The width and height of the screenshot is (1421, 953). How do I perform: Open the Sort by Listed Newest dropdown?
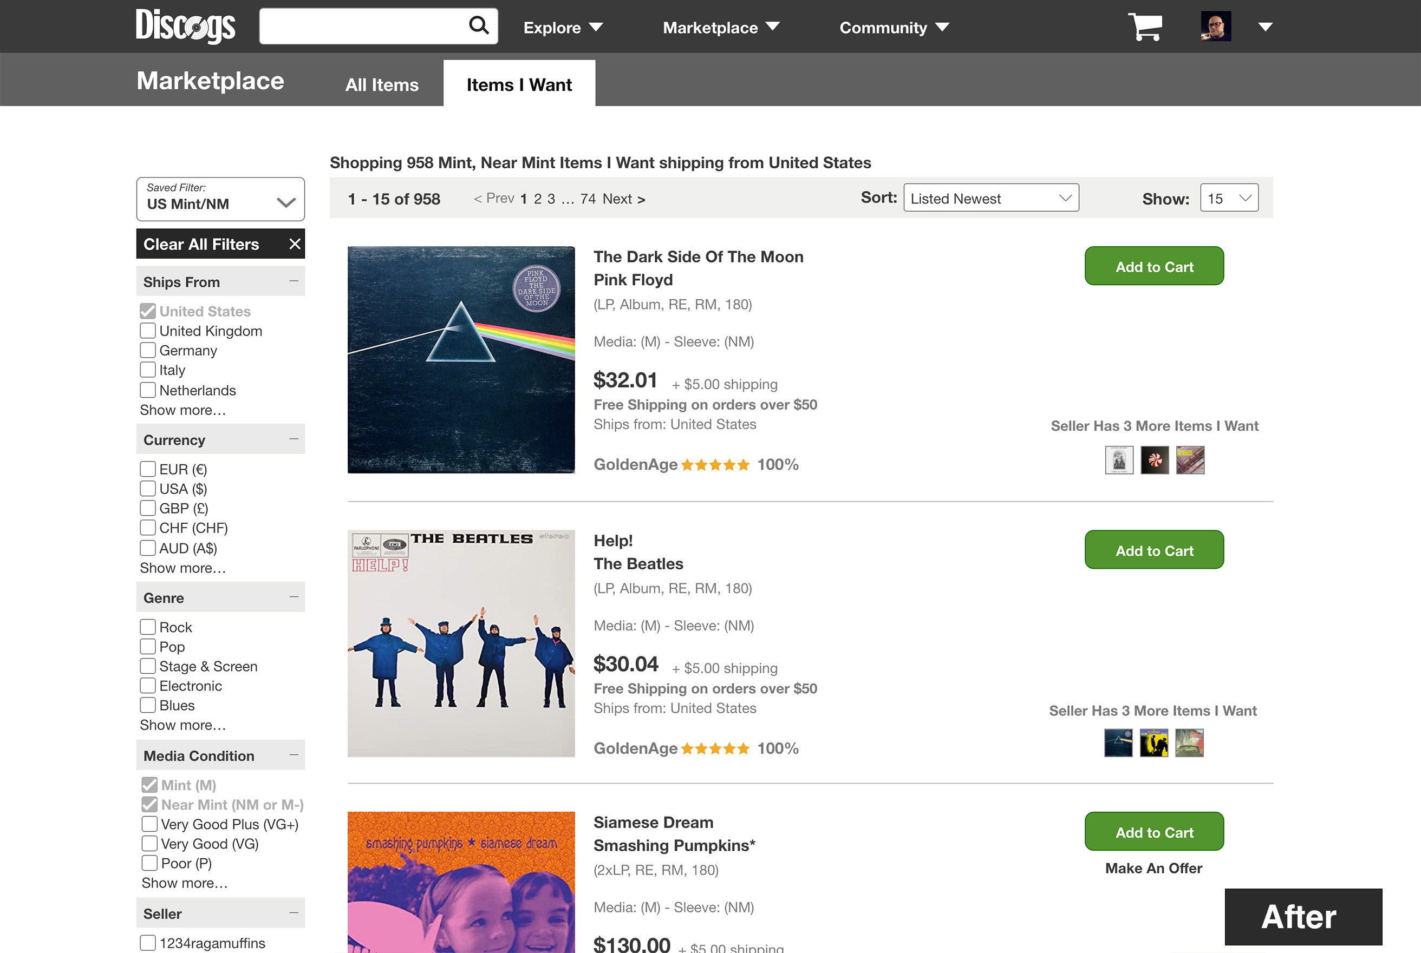tap(990, 198)
